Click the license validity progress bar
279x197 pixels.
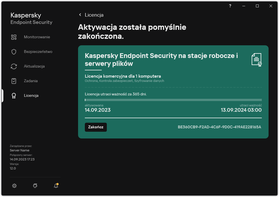click(x=173, y=100)
